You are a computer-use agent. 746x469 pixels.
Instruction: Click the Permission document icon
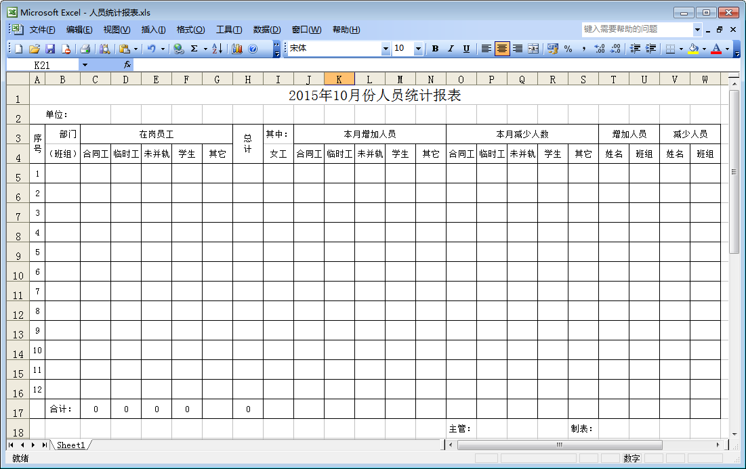click(66, 49)
